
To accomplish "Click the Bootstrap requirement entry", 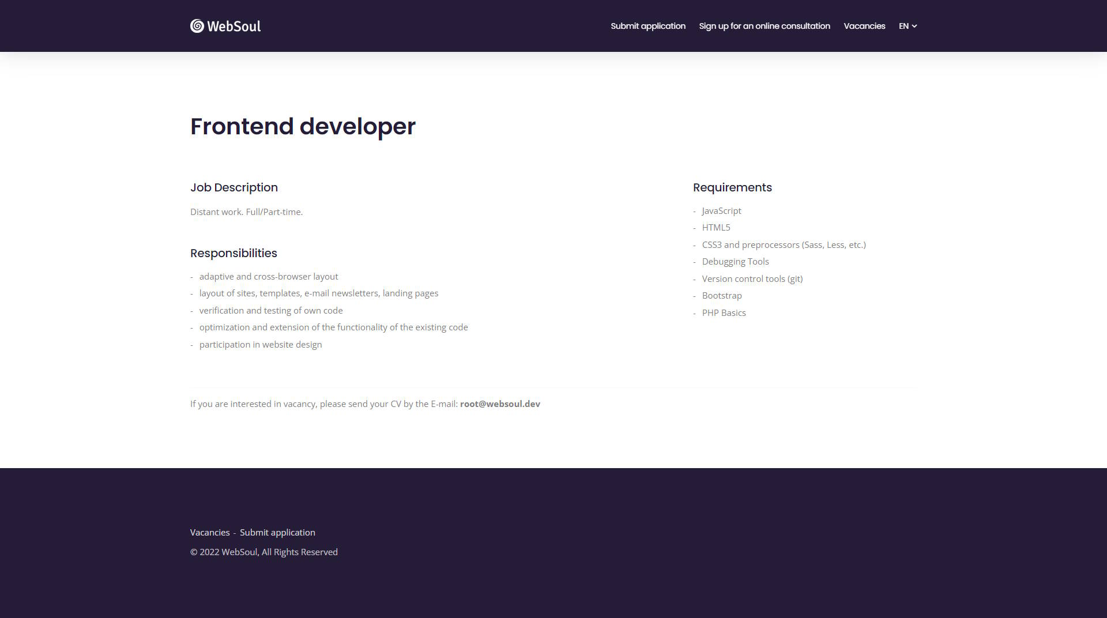I will click(721, 295).
